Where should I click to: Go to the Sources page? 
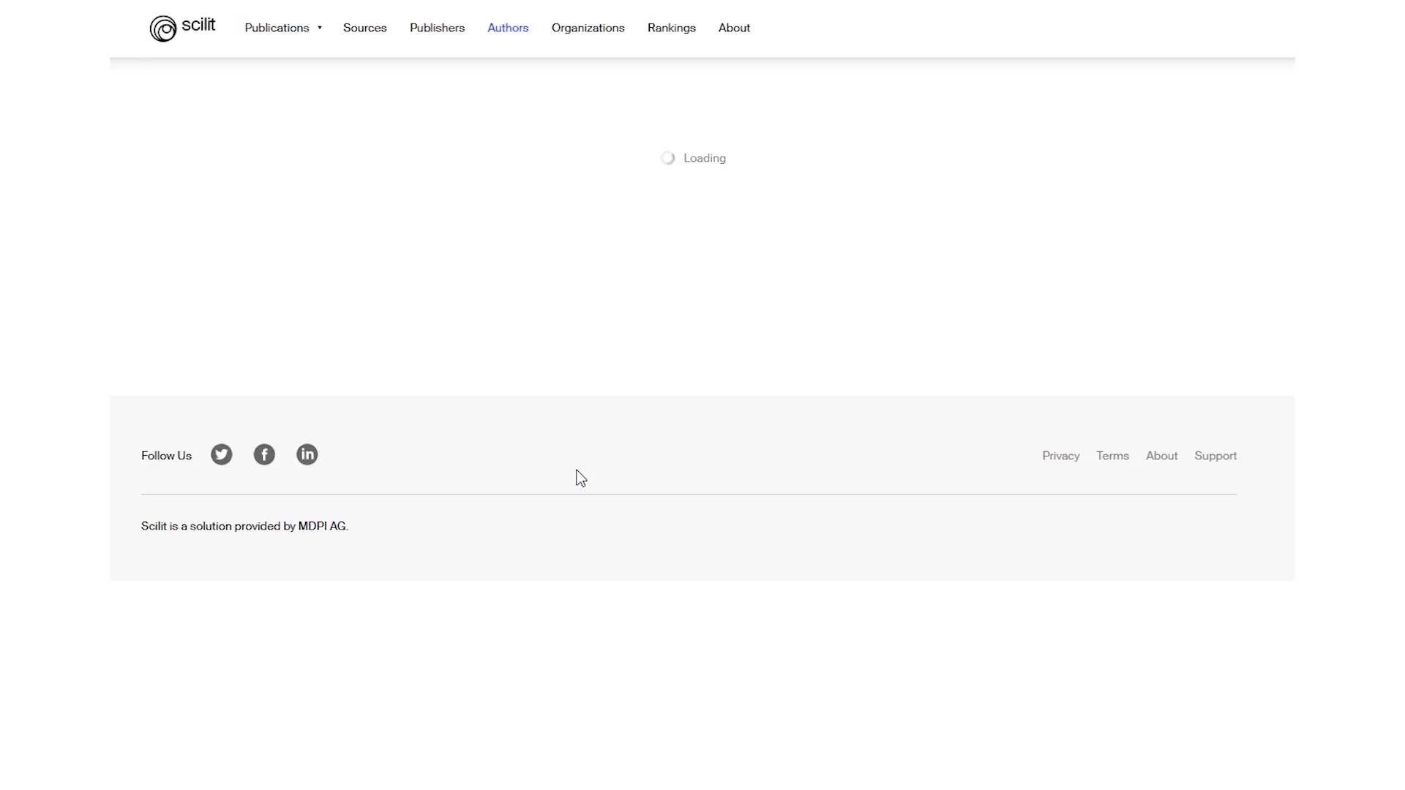(x=364, y=28)
